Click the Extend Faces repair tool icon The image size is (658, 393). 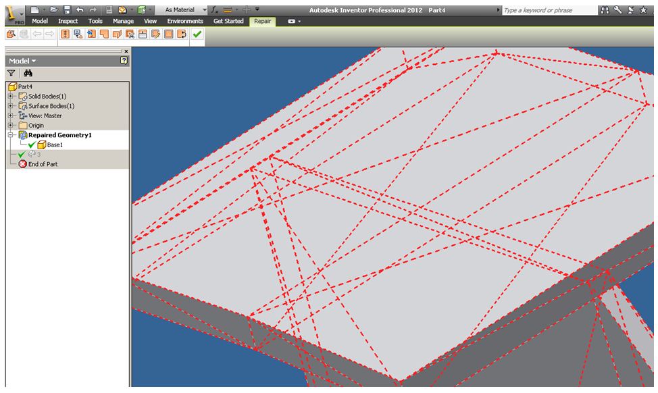coord(117,34)
